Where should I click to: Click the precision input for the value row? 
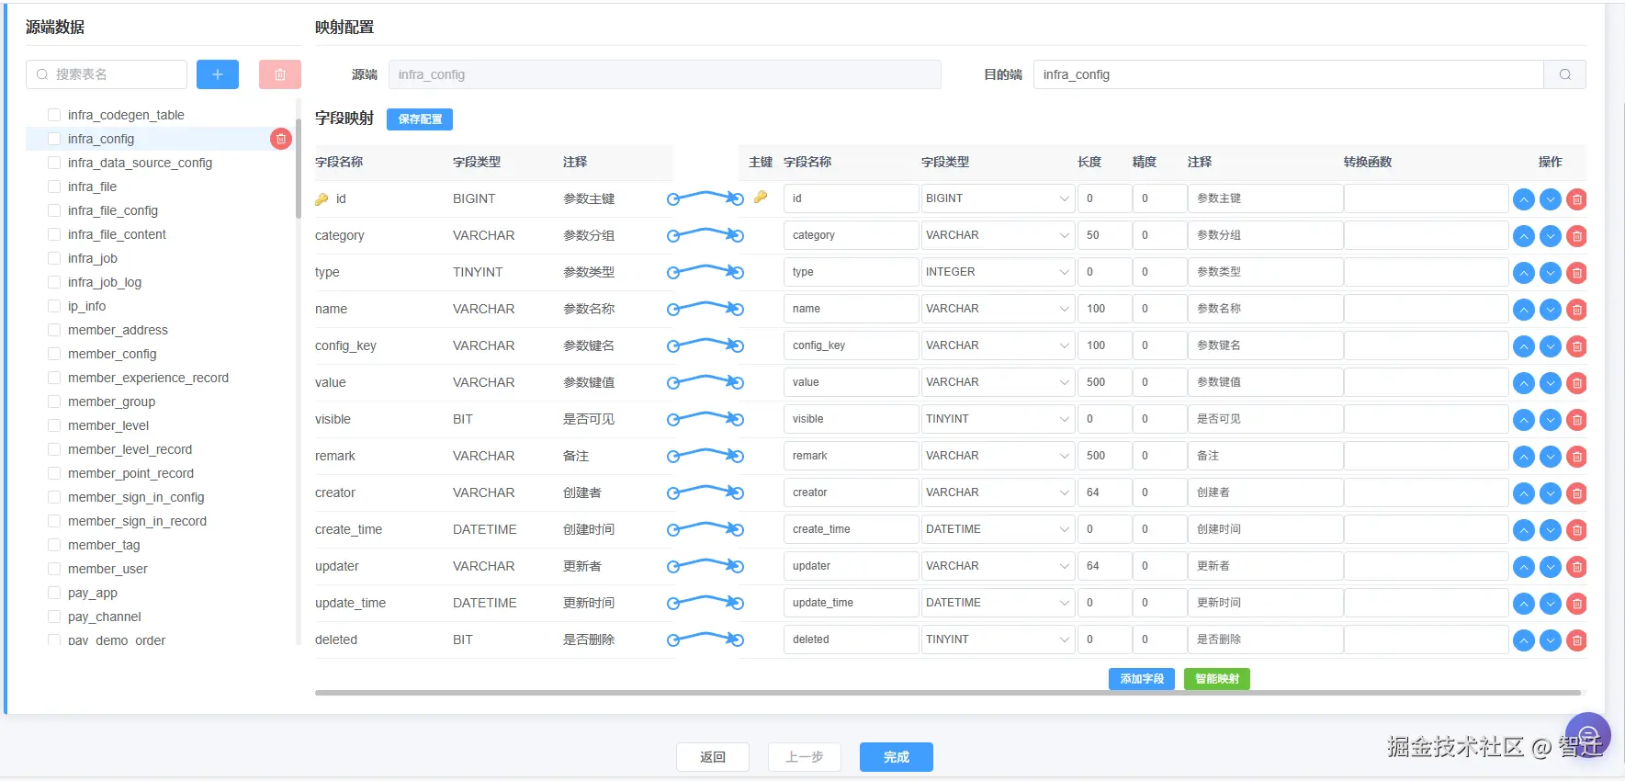(x=1159, y=382)
